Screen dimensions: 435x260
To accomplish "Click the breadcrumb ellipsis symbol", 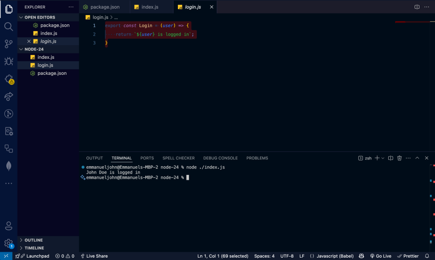I will pos(116,17).
